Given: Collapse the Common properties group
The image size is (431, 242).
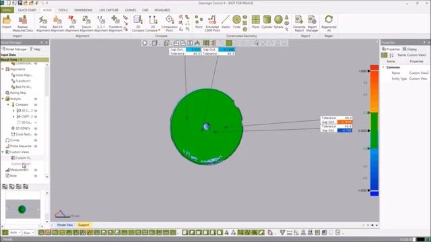Looking at the screenshot, I should tap(383, 67).
